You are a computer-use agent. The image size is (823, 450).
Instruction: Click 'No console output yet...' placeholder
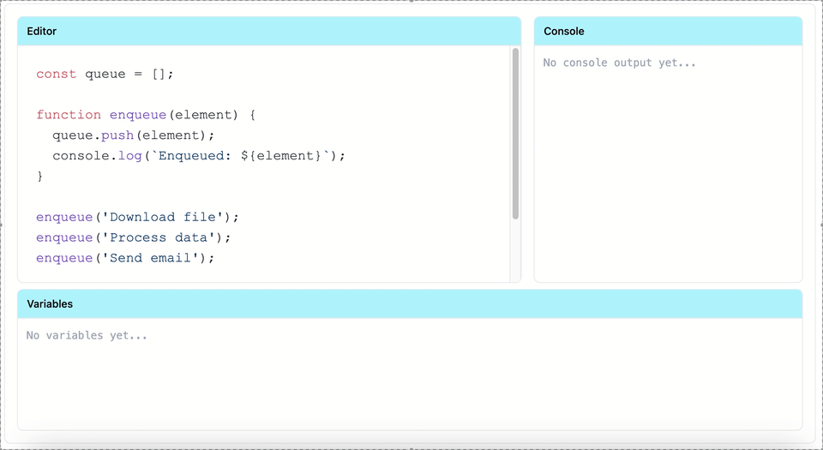[619, 63]
